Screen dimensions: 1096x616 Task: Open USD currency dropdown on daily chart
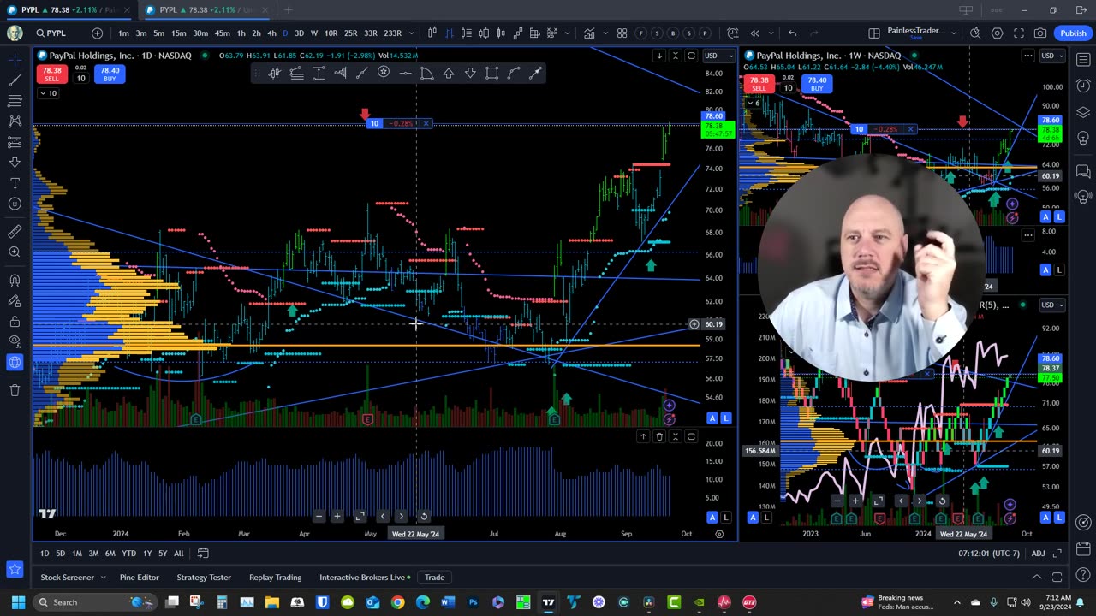tap(718, 56)
